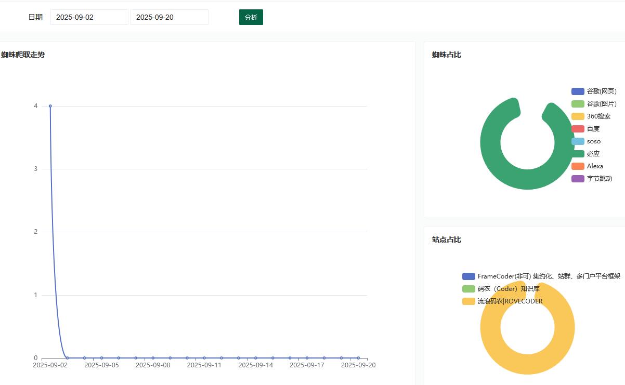Click the 360搜索 legend text
This screenshot has width=625, height=385.
(x=599, y=116)
